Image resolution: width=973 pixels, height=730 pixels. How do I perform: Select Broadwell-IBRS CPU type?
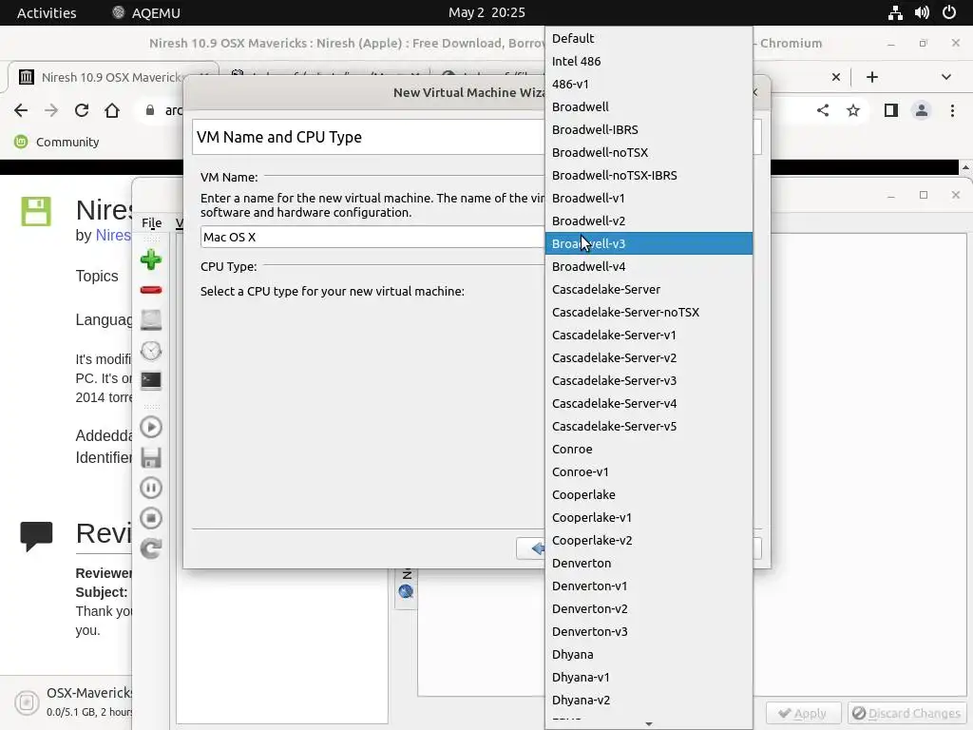tap(648, 129)
